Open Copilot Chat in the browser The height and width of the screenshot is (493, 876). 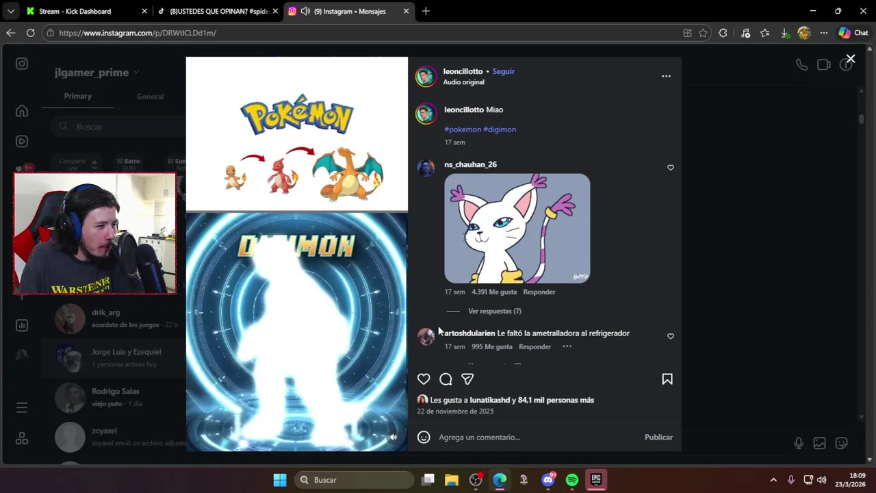(853, 33)
